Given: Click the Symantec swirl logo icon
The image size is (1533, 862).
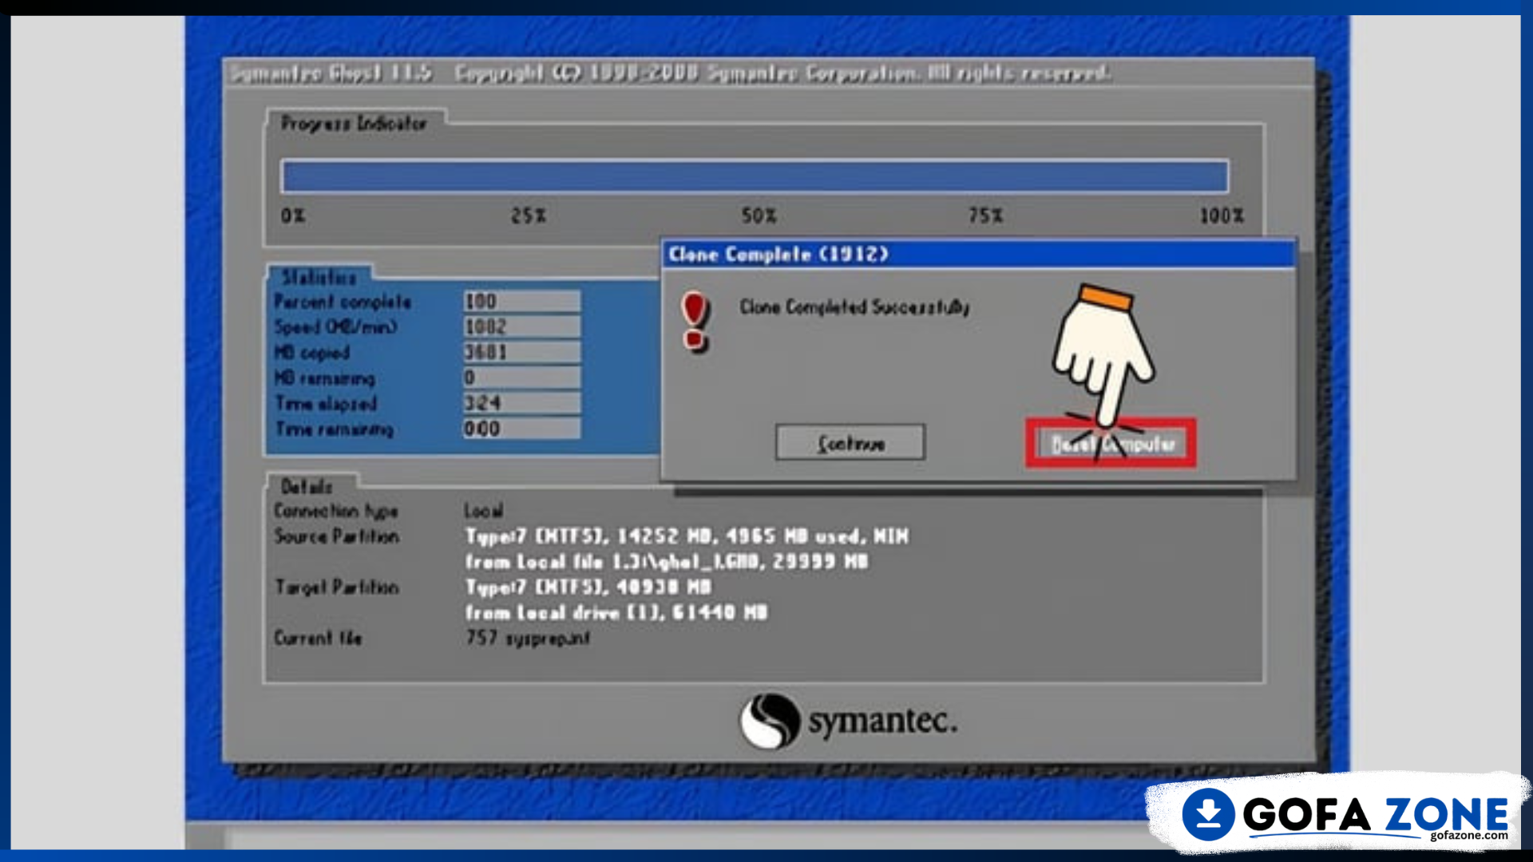Looking at the screenshot, I should point(769,721).
